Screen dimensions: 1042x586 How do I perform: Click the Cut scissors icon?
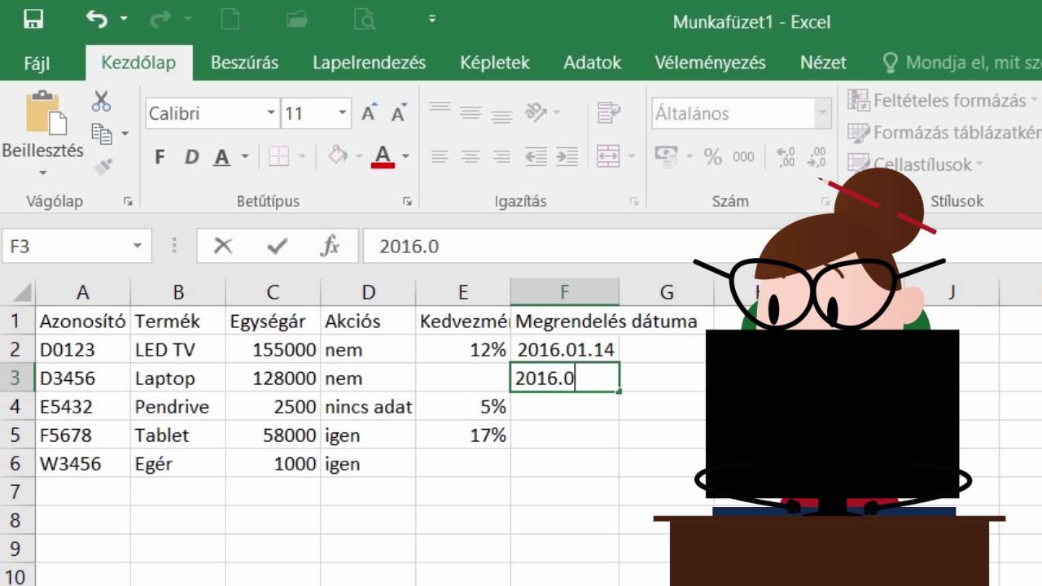pos(101,101)
